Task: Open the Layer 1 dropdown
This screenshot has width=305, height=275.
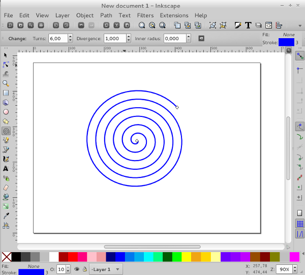Action: pos(106,269)
